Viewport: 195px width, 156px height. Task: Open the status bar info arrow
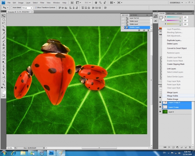tap(44, 148)
